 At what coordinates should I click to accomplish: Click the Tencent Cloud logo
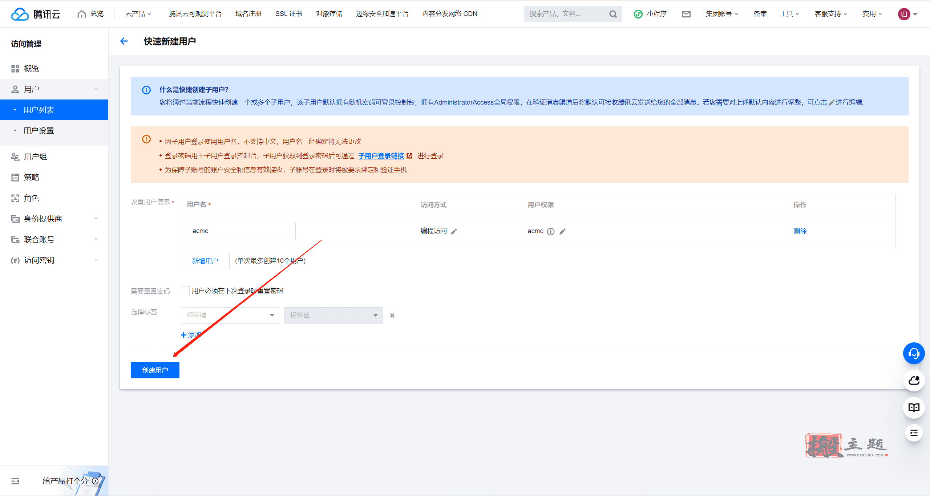pyautogui.click(x=36, y=14)
